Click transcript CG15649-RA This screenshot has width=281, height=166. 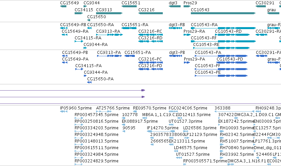[64, 35]
